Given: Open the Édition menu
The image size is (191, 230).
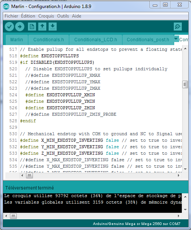Looking at the screenshot, I should click(28, 16).
